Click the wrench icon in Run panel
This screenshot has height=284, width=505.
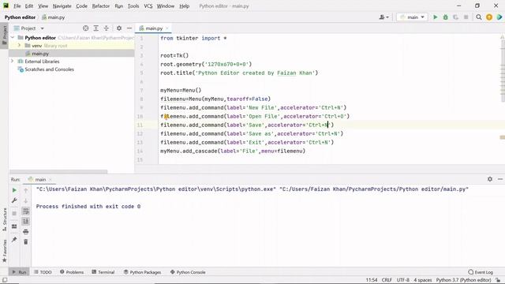[x=14, y=200]
